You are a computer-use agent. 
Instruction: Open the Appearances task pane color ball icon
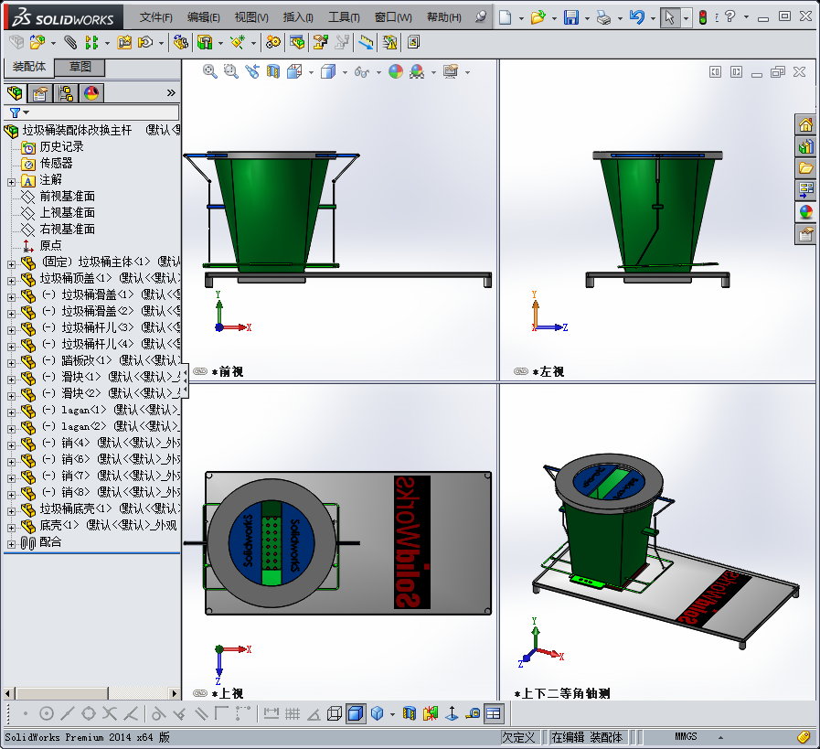(805, 212)
